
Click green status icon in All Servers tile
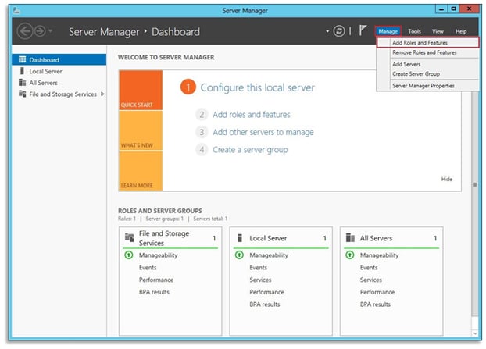pyautogui.click(x=349, y=255)
